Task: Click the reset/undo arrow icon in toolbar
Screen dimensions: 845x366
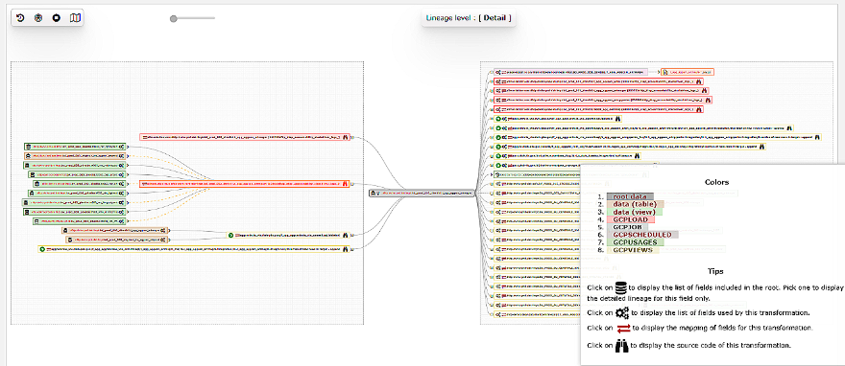Action: 20,18
